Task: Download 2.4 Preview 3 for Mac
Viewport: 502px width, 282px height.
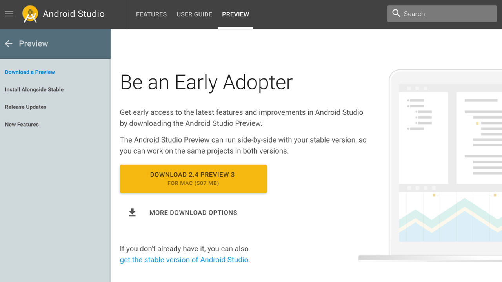Action: (x=193, y=178)
